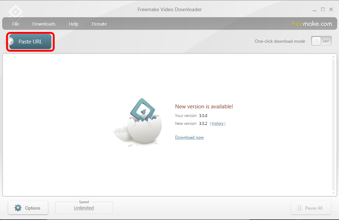Click the scrollbar up arrow in download list
339x220 pixels.
coord(333,57)
